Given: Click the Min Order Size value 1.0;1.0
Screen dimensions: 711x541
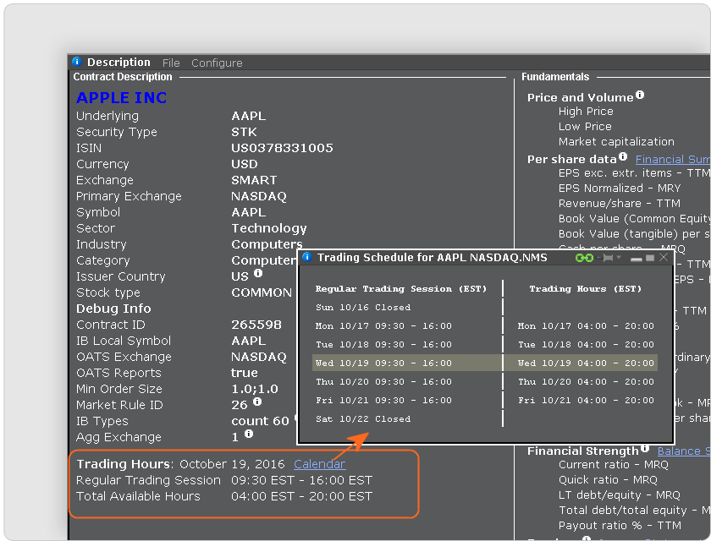Looking at the screenshot, I should [255, 389].
